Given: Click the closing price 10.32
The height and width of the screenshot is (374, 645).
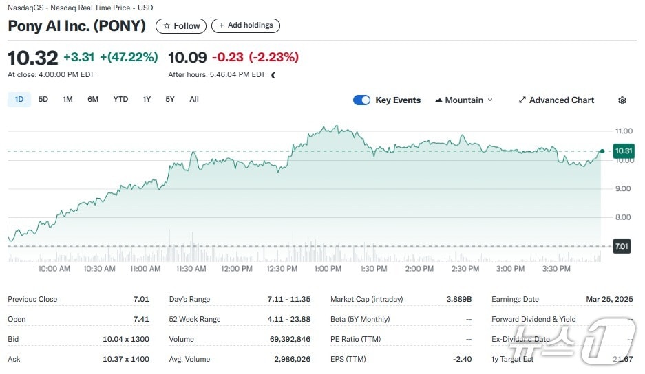Looking at the screenshot, I should [33, 58].
